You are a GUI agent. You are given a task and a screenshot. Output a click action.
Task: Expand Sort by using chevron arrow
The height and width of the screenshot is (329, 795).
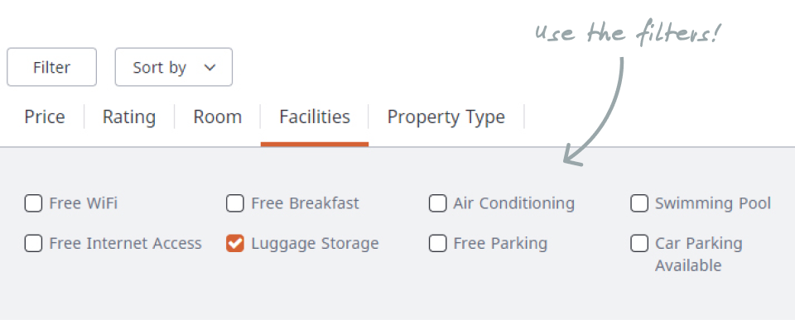(210, 68)
